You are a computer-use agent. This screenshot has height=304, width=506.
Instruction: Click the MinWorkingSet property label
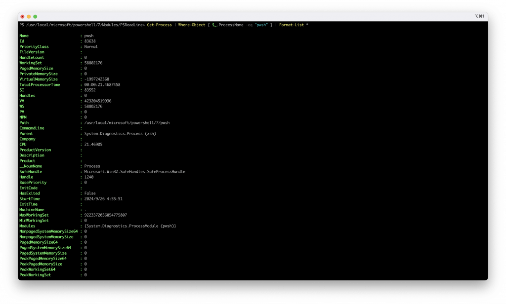click(34, 221)
